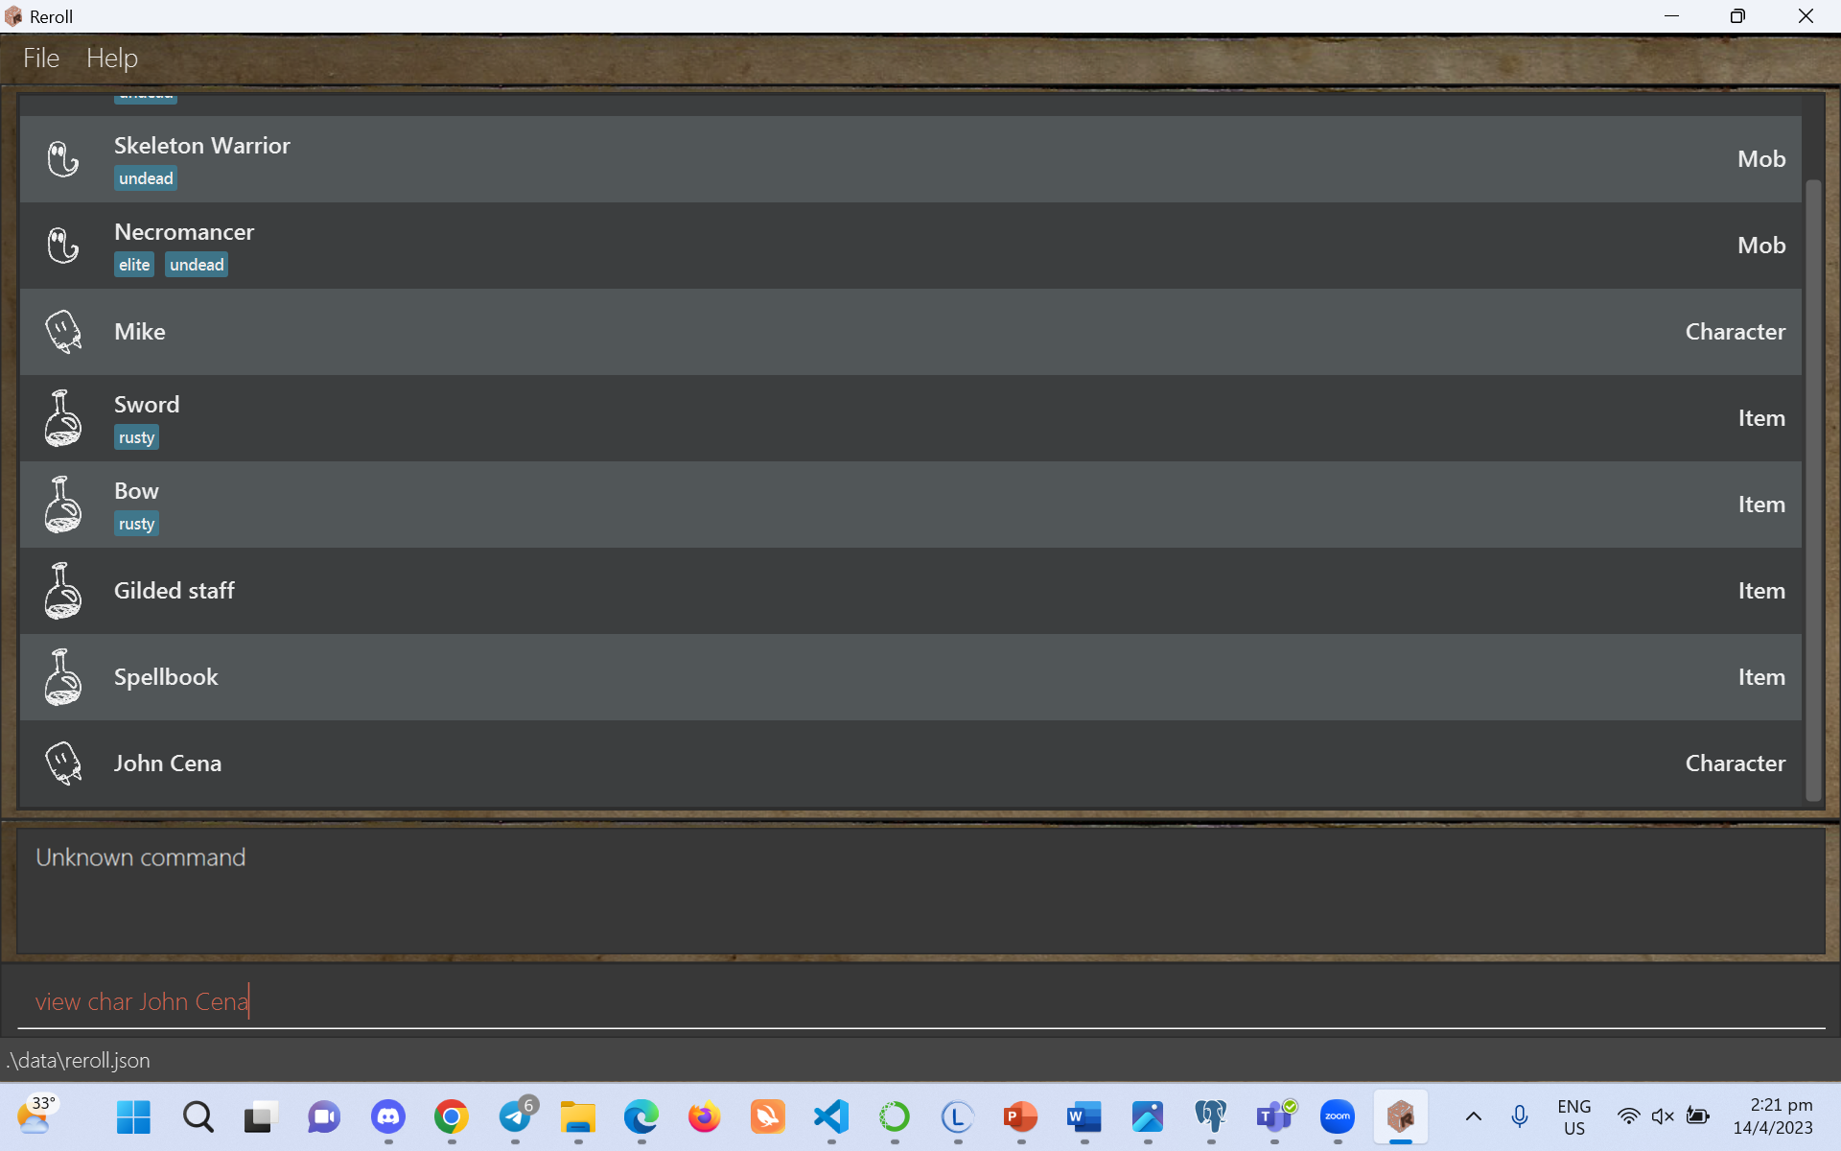This screenshot has height=1151, width=1841.
Task: Click the command input text field
Action: [x=920, y=1001]
